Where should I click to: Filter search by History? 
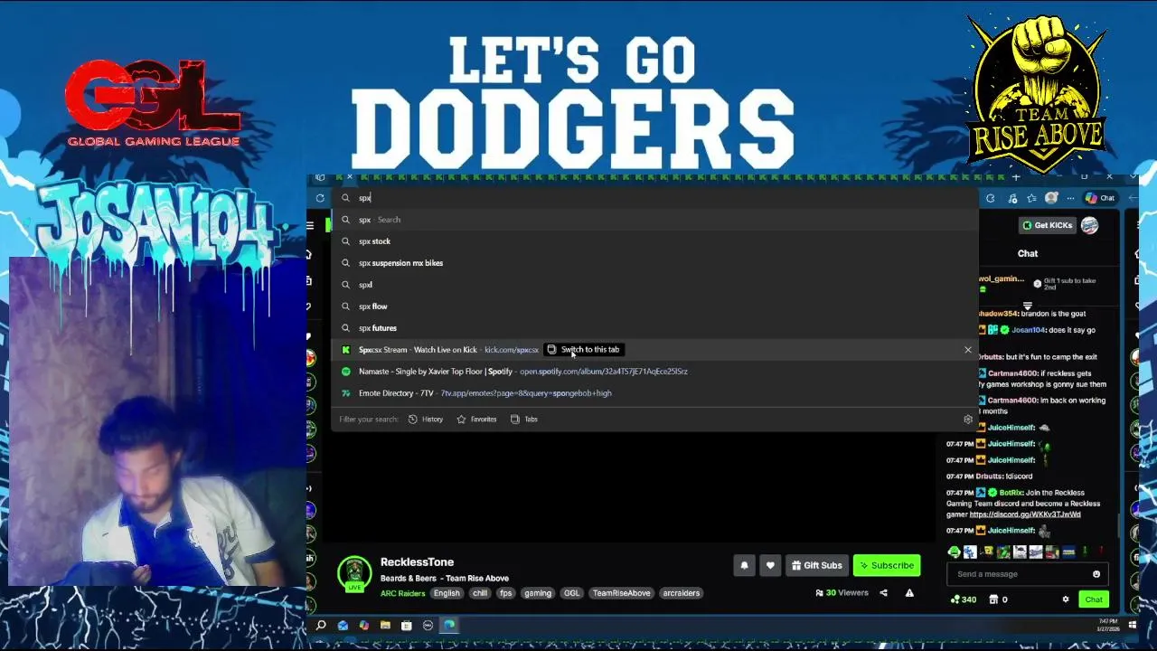[426, 420]
